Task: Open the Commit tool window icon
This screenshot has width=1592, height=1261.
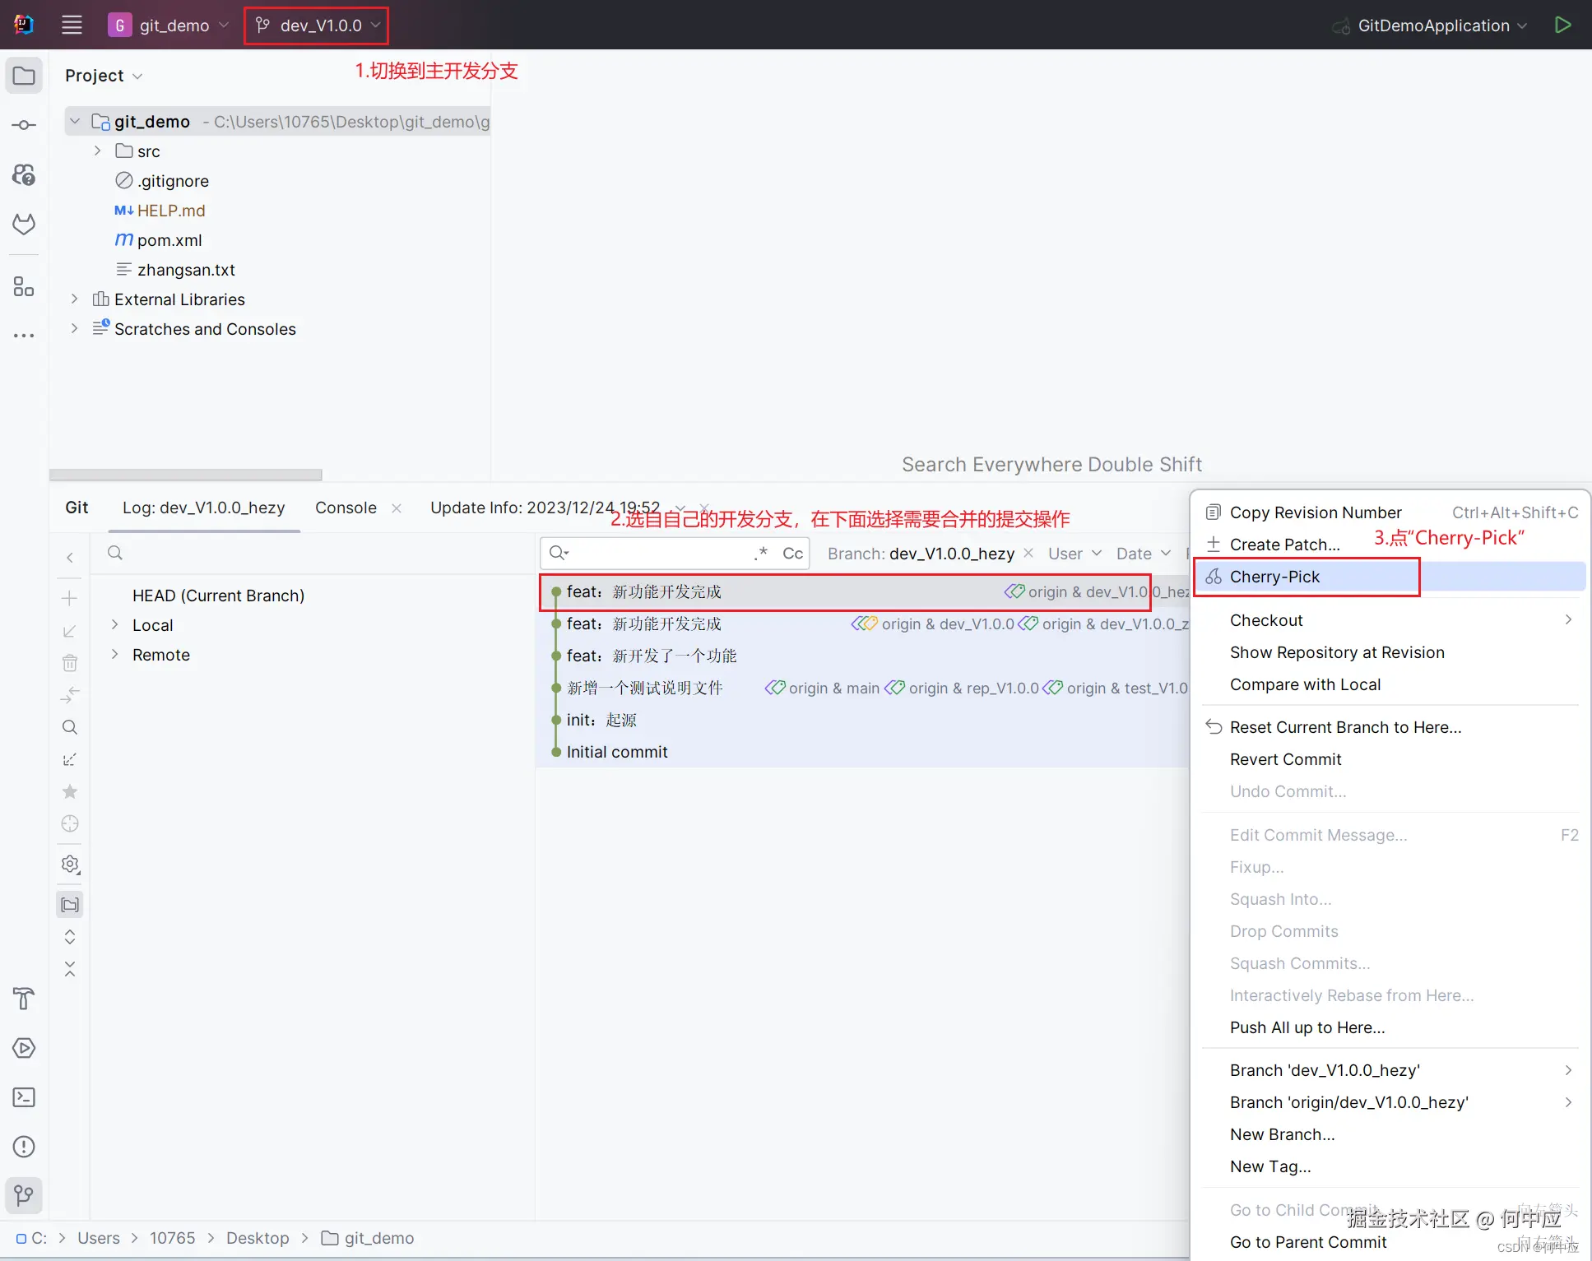Action: [24, 125]
